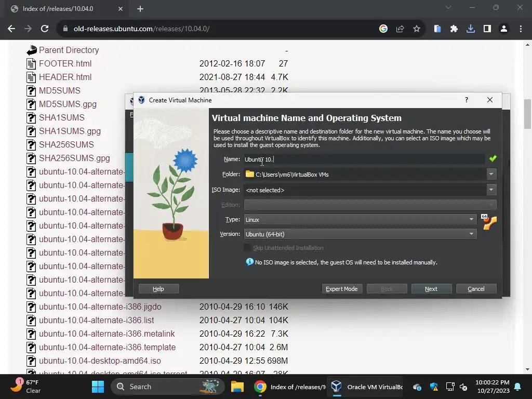Click the Parent Directory folder icon
Viewport: 532px width, 399px height.
pyautogui.click(x=32, y=50)
